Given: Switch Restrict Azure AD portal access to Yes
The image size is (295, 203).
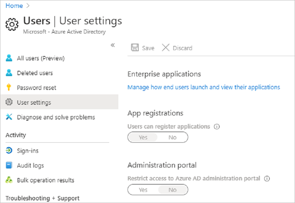Looking at the screenshot, I should pyautogui.click(x=143, y=190).
